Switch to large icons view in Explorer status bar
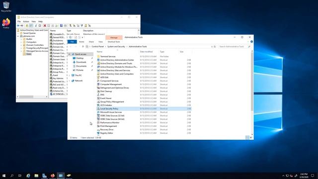 coord(251,138)
